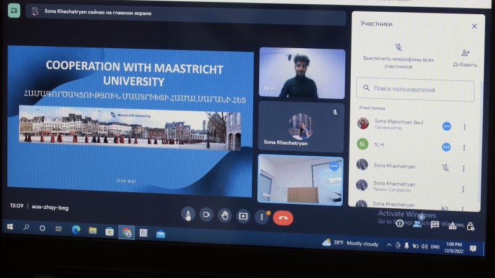Open three-dot menu for Companion mode participant
Viewport: 495px width, 278px height.
pos(465,187)
